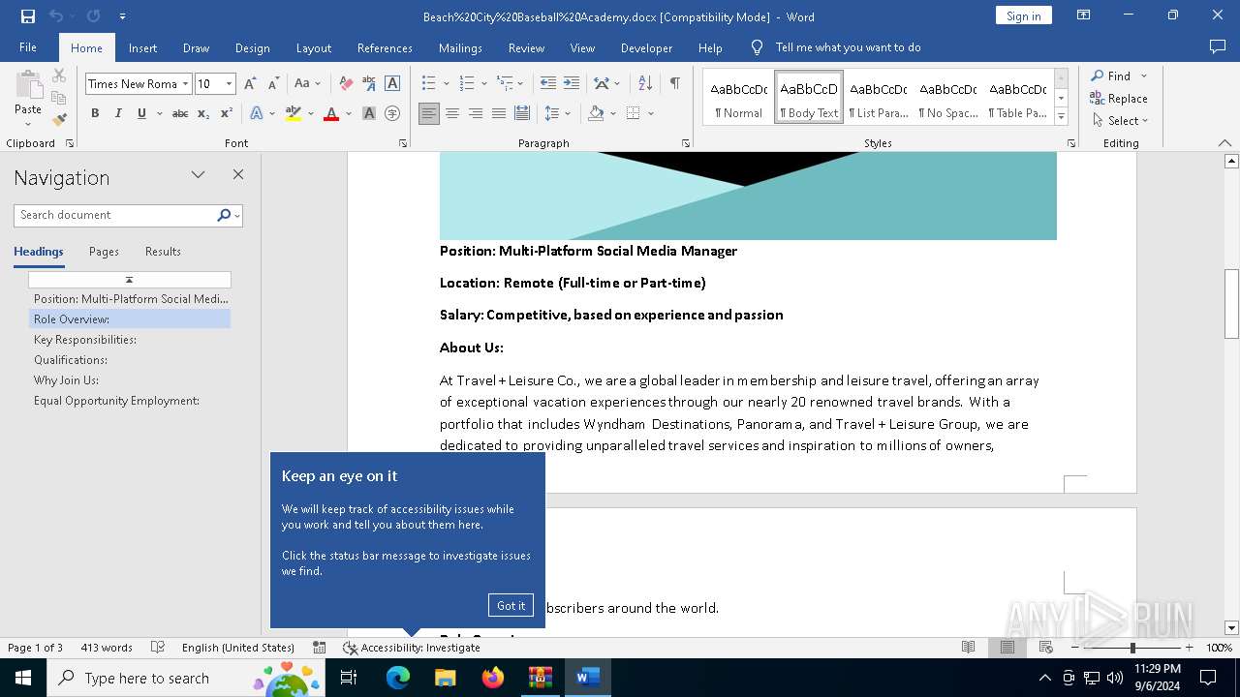Click the Clear All Formatting icon
Screen dimensions: 1240x697
tap(346, 84)
